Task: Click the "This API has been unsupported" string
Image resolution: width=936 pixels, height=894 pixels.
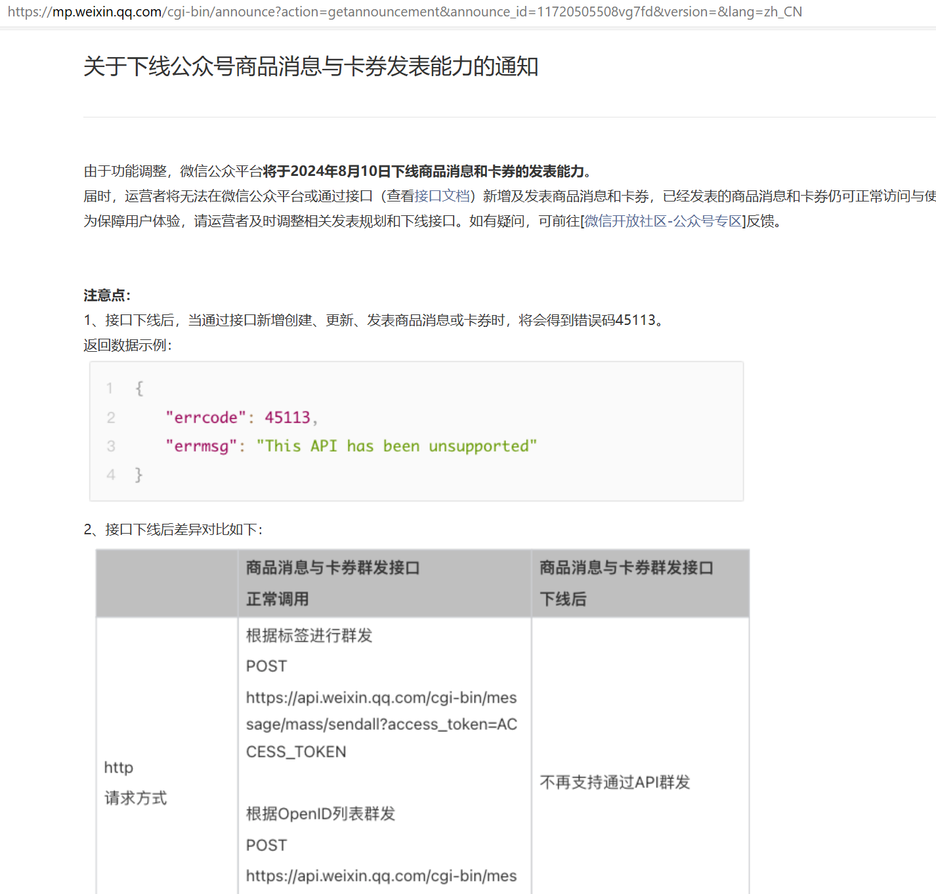Action: (396, 446)
